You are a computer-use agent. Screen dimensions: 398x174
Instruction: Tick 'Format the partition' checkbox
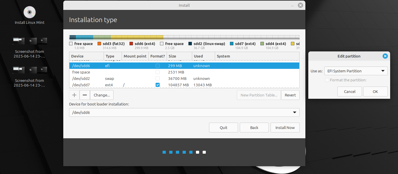(327, 80)
